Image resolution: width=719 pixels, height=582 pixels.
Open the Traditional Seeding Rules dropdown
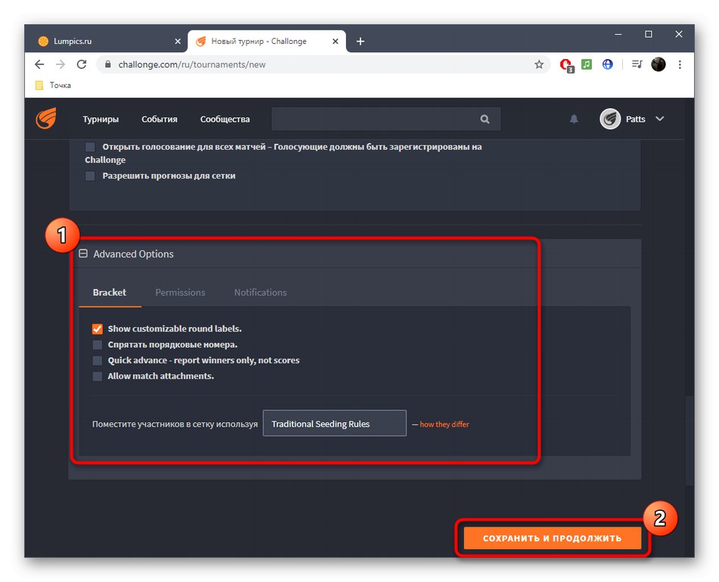click(x=334, y=423)
